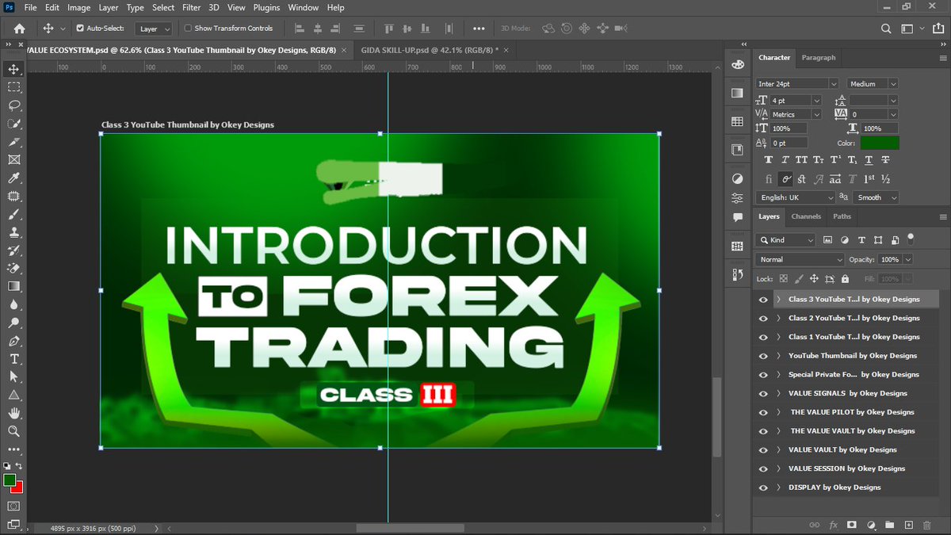
Task: Select the Horizontal Type tool
Action: coord(13,358)
